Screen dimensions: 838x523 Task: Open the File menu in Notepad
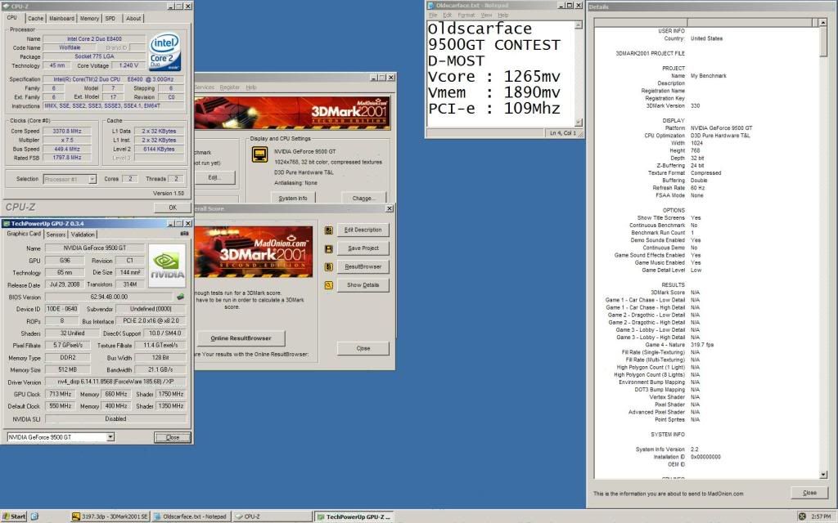click(433, 16)
